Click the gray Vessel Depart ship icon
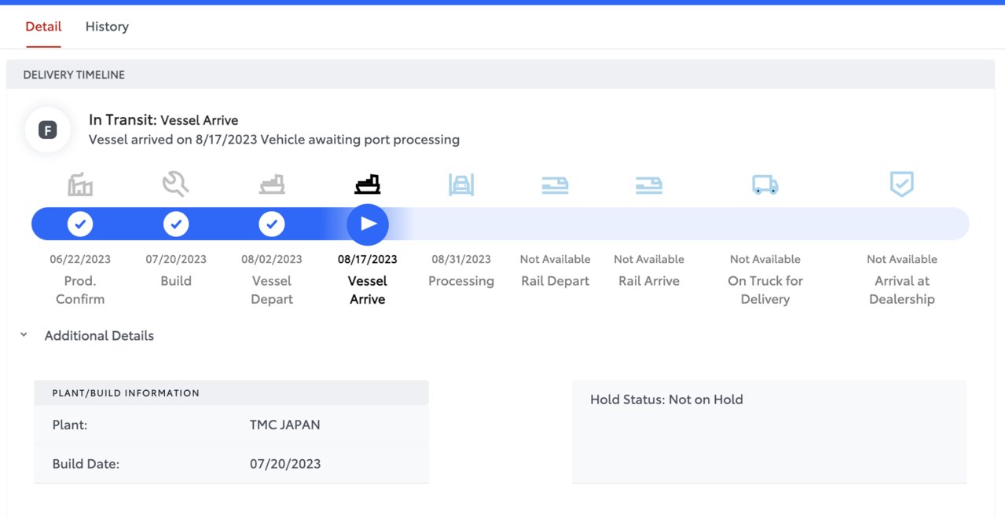The width and height of the screenshot is (1005, 518). (272, 184)
